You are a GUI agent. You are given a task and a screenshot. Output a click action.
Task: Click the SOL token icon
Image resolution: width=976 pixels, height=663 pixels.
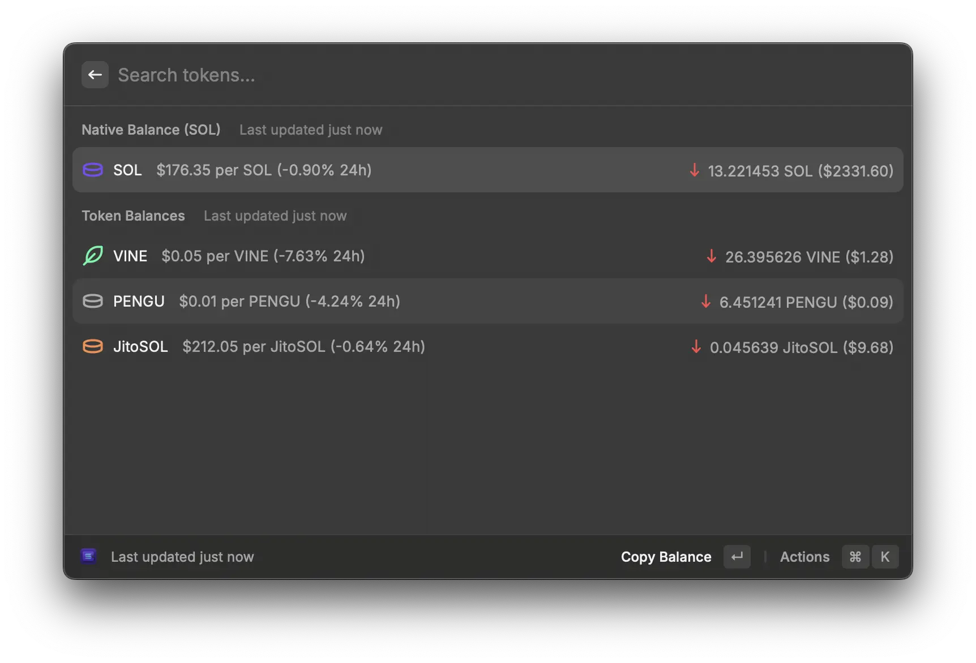92,170
